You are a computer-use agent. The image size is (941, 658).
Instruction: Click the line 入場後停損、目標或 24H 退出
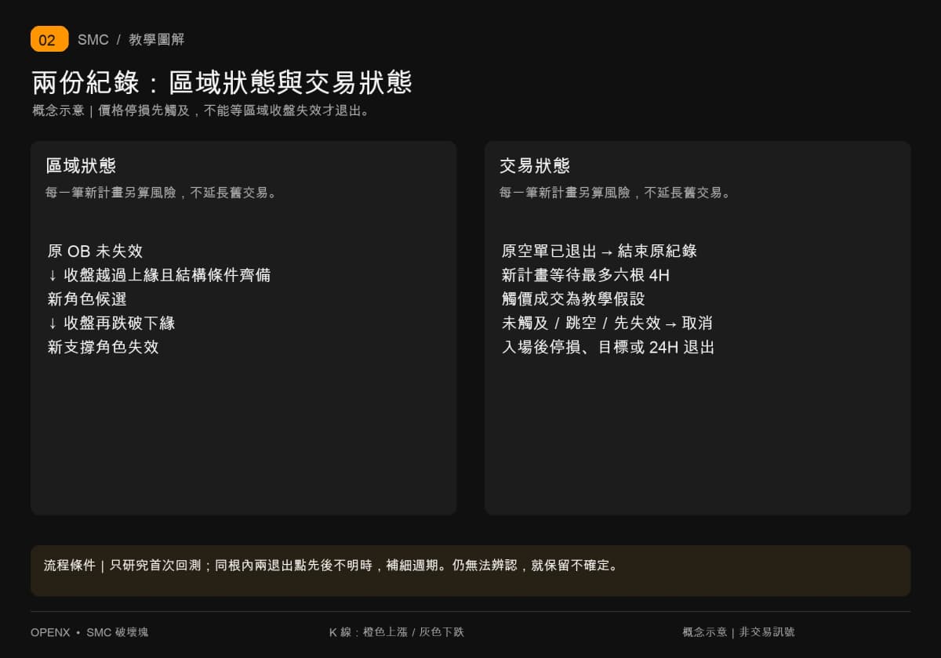tap(608, 347)
